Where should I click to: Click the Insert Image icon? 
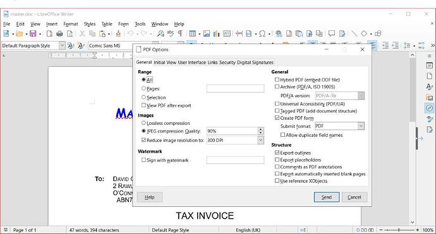click(x=207, y=33)
